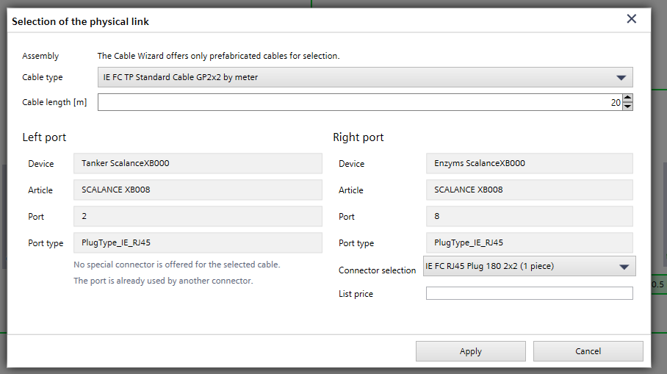The height and width of the screenshot is (374, 667).
Task: Click the right Port type field
Action: coord(529,242)
